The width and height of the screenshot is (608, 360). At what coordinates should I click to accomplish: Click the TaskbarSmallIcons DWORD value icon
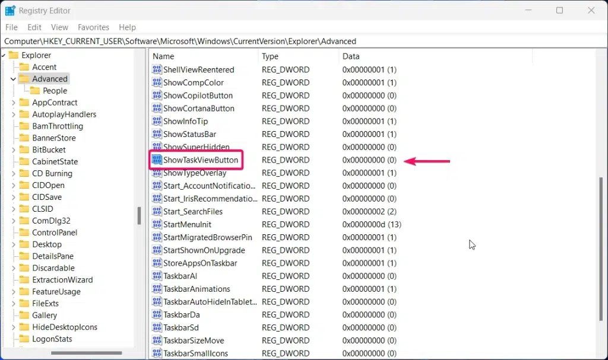(x=157, y=353)
